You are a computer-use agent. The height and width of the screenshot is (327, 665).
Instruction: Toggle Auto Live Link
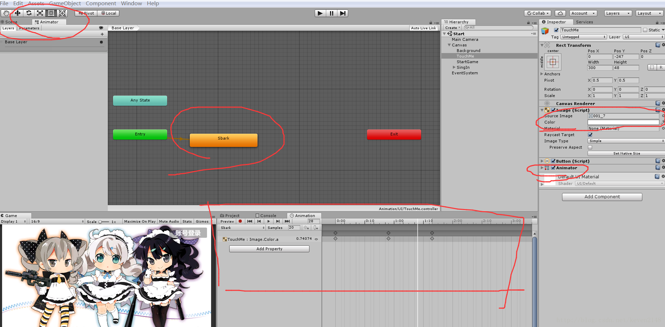coord(423,28)
